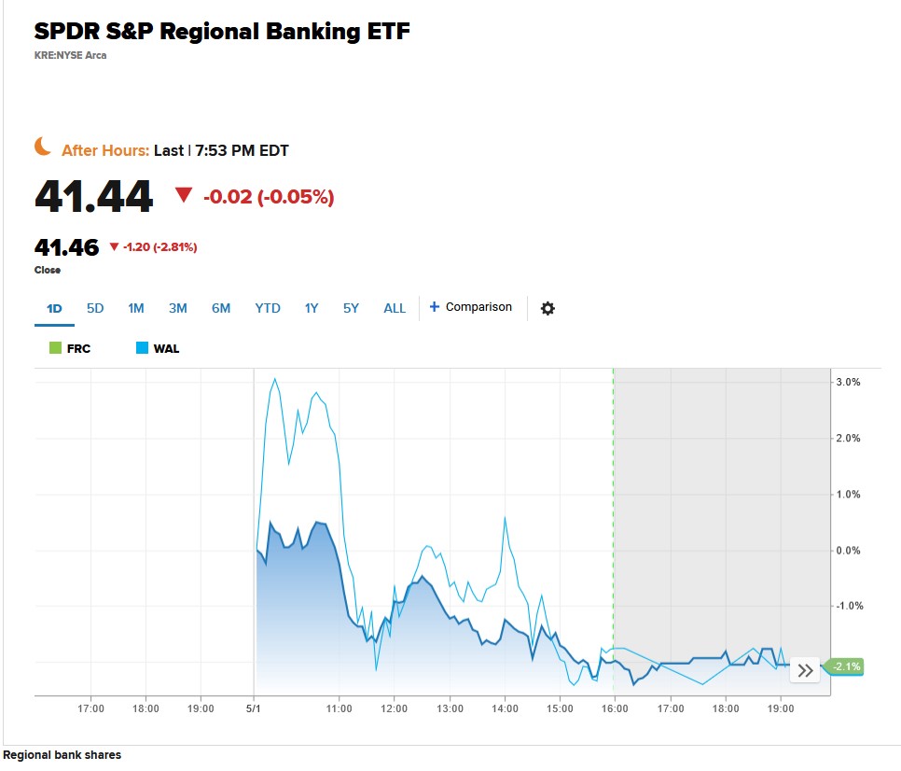Click the plus icon beside Comparison
The height and width of the screenshot is (771, 901).
[434, 307]
